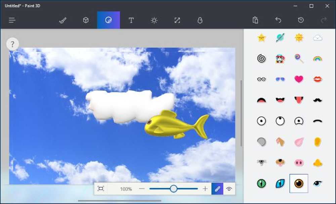Click the highlighted orange eye sticker
This screenshot has width=336, height=204.
[x=299, y=183]
